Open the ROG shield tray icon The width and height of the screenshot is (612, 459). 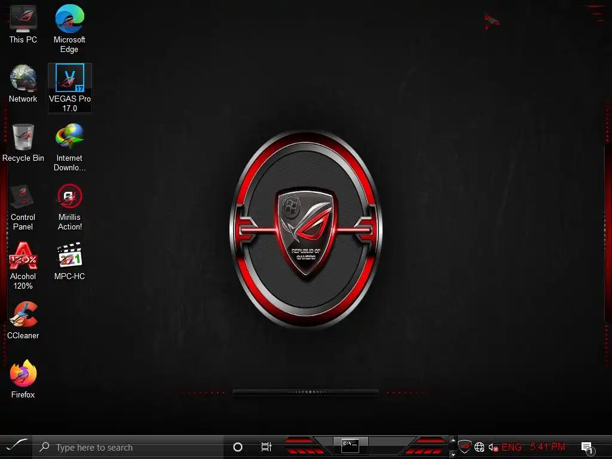pyautogui.click(x=464, y=446)
